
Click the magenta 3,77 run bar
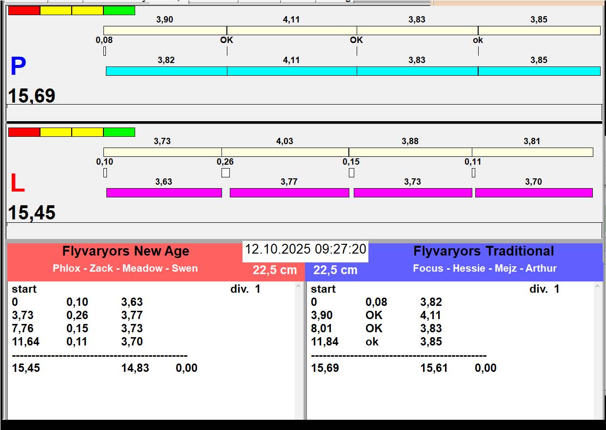(289, 193)
